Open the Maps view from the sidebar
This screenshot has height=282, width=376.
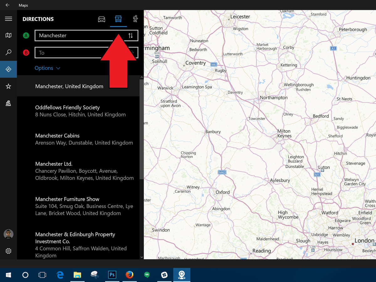(8, 35)
